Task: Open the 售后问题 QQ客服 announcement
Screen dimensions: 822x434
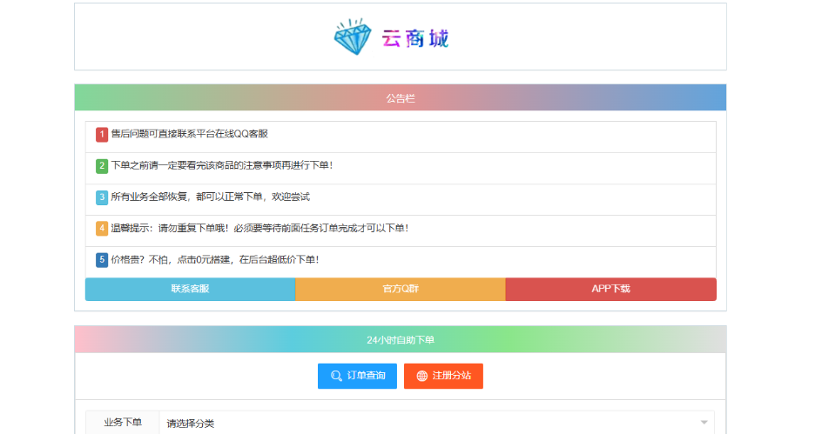Action: (x=189, y=135)
